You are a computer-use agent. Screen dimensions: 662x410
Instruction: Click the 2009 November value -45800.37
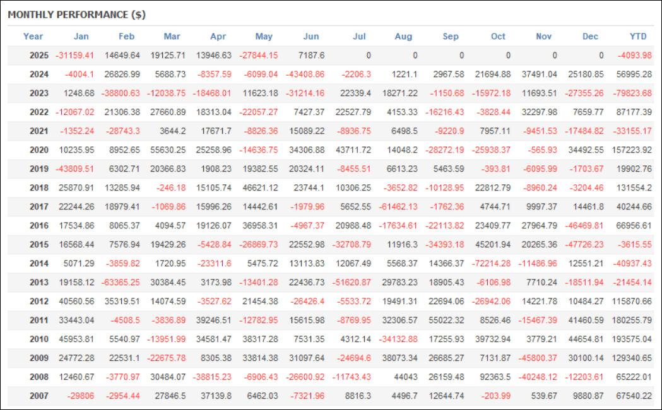coord(538,358)
